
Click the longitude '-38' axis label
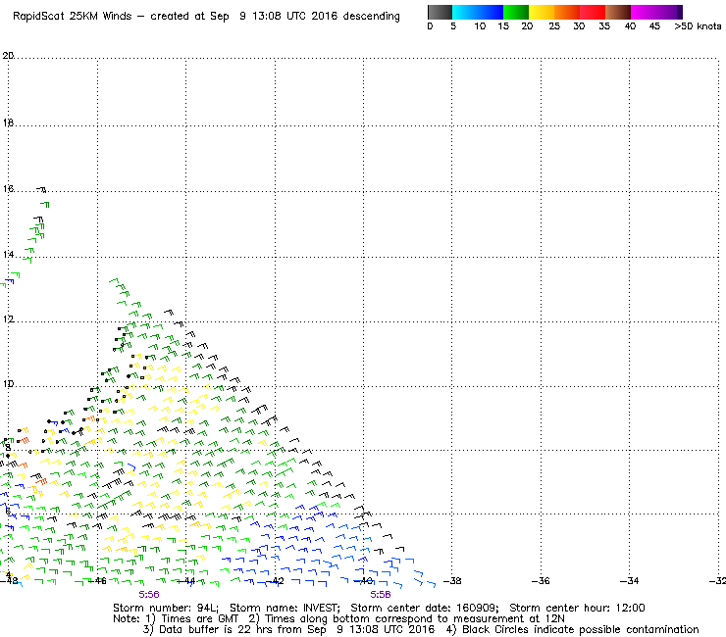452,580
